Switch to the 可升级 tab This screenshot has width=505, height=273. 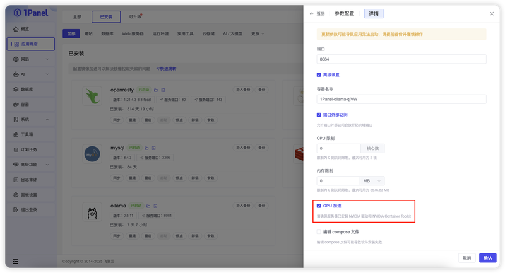[135, 16]
